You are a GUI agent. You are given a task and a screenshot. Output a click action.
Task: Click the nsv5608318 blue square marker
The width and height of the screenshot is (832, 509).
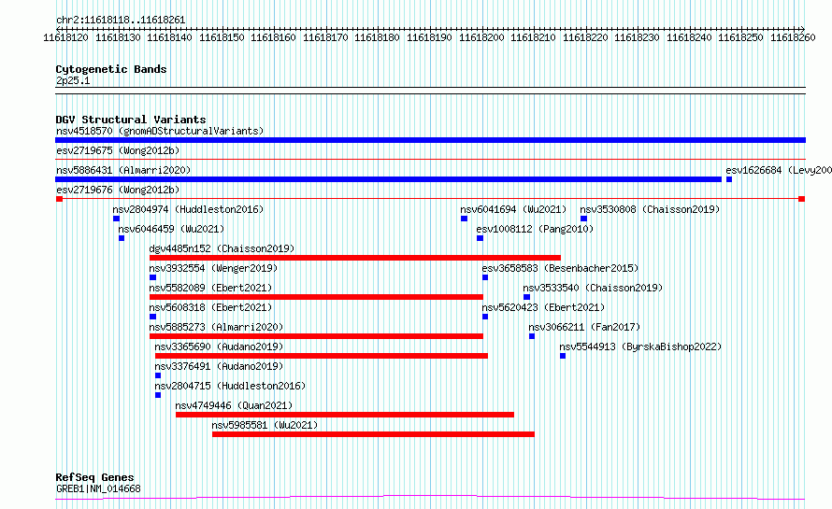152,317
